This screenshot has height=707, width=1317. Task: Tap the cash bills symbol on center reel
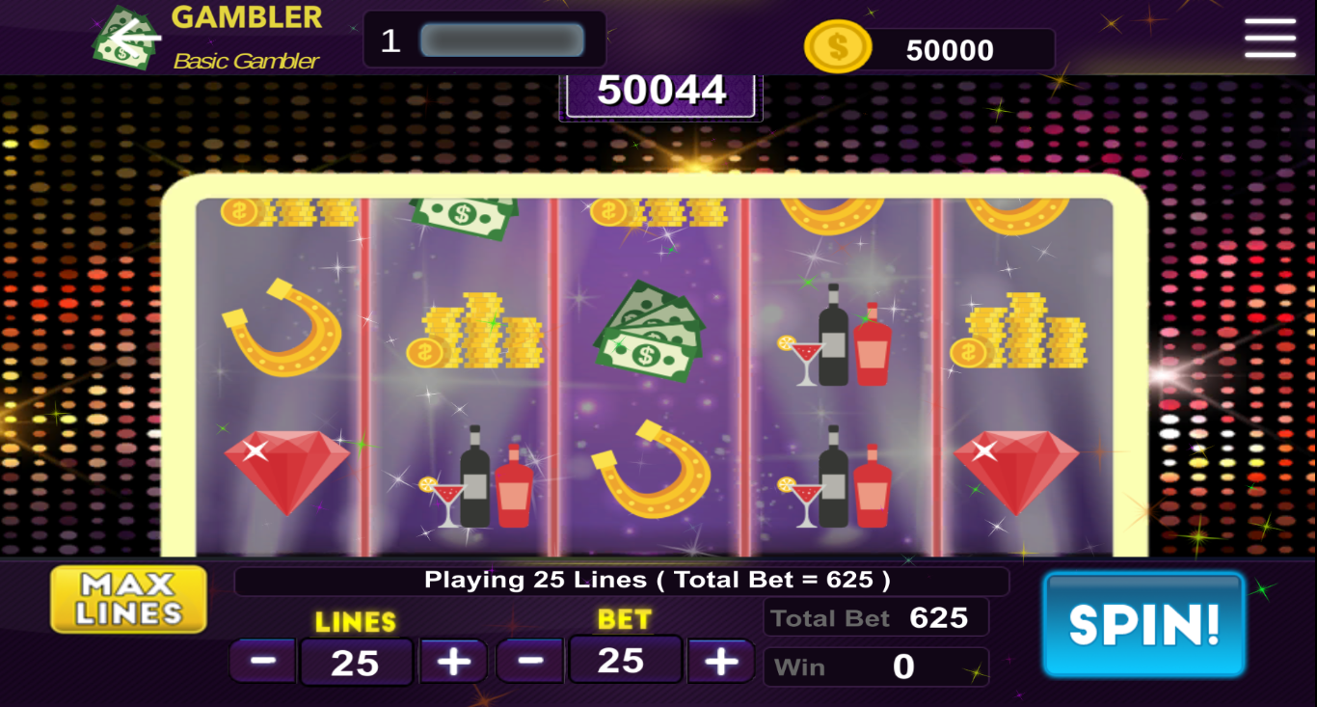pyautogui.click(x=649, y=331)
